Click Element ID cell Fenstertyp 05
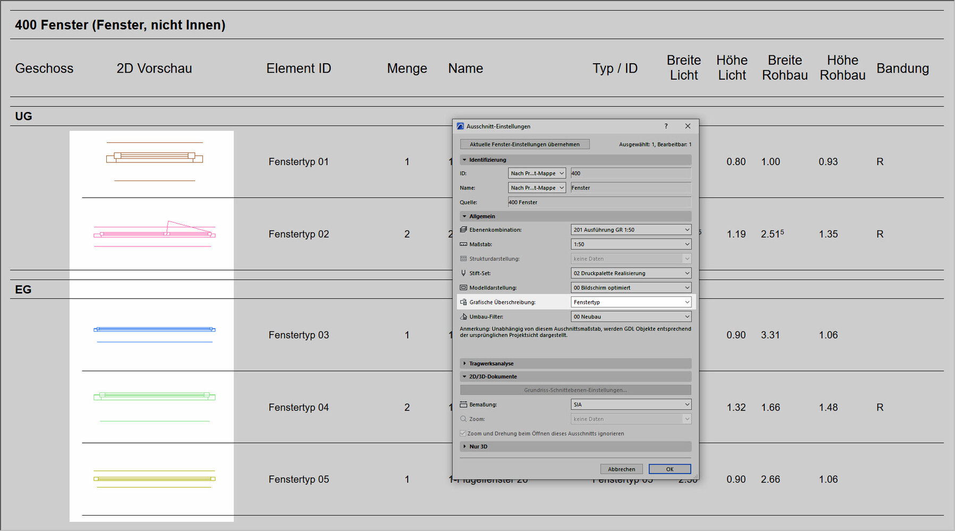Viewport: 955px width, 531px height. tap(299, 479)
